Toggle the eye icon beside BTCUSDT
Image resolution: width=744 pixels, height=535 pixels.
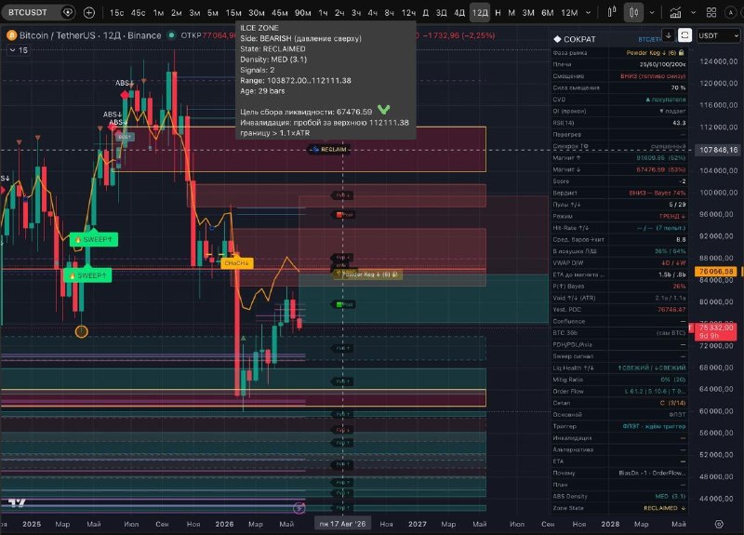click(x=67, y=12)
